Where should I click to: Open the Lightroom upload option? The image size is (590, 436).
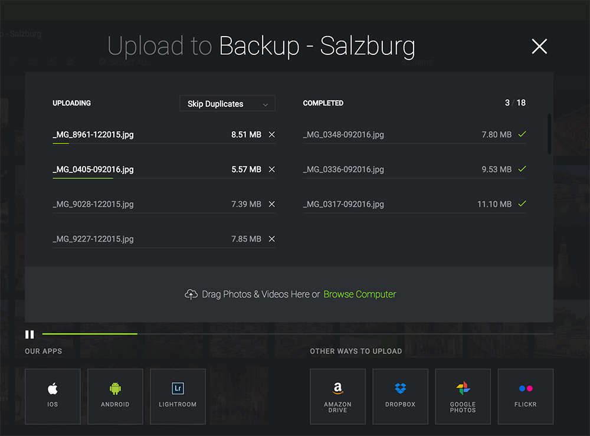pyautogui.click(x=178, y=396)
